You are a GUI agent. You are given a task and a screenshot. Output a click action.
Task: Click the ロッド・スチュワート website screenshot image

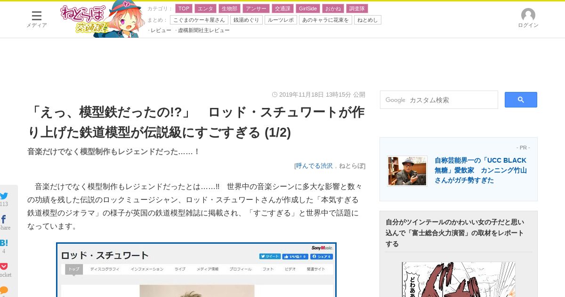tap(196, 270)
